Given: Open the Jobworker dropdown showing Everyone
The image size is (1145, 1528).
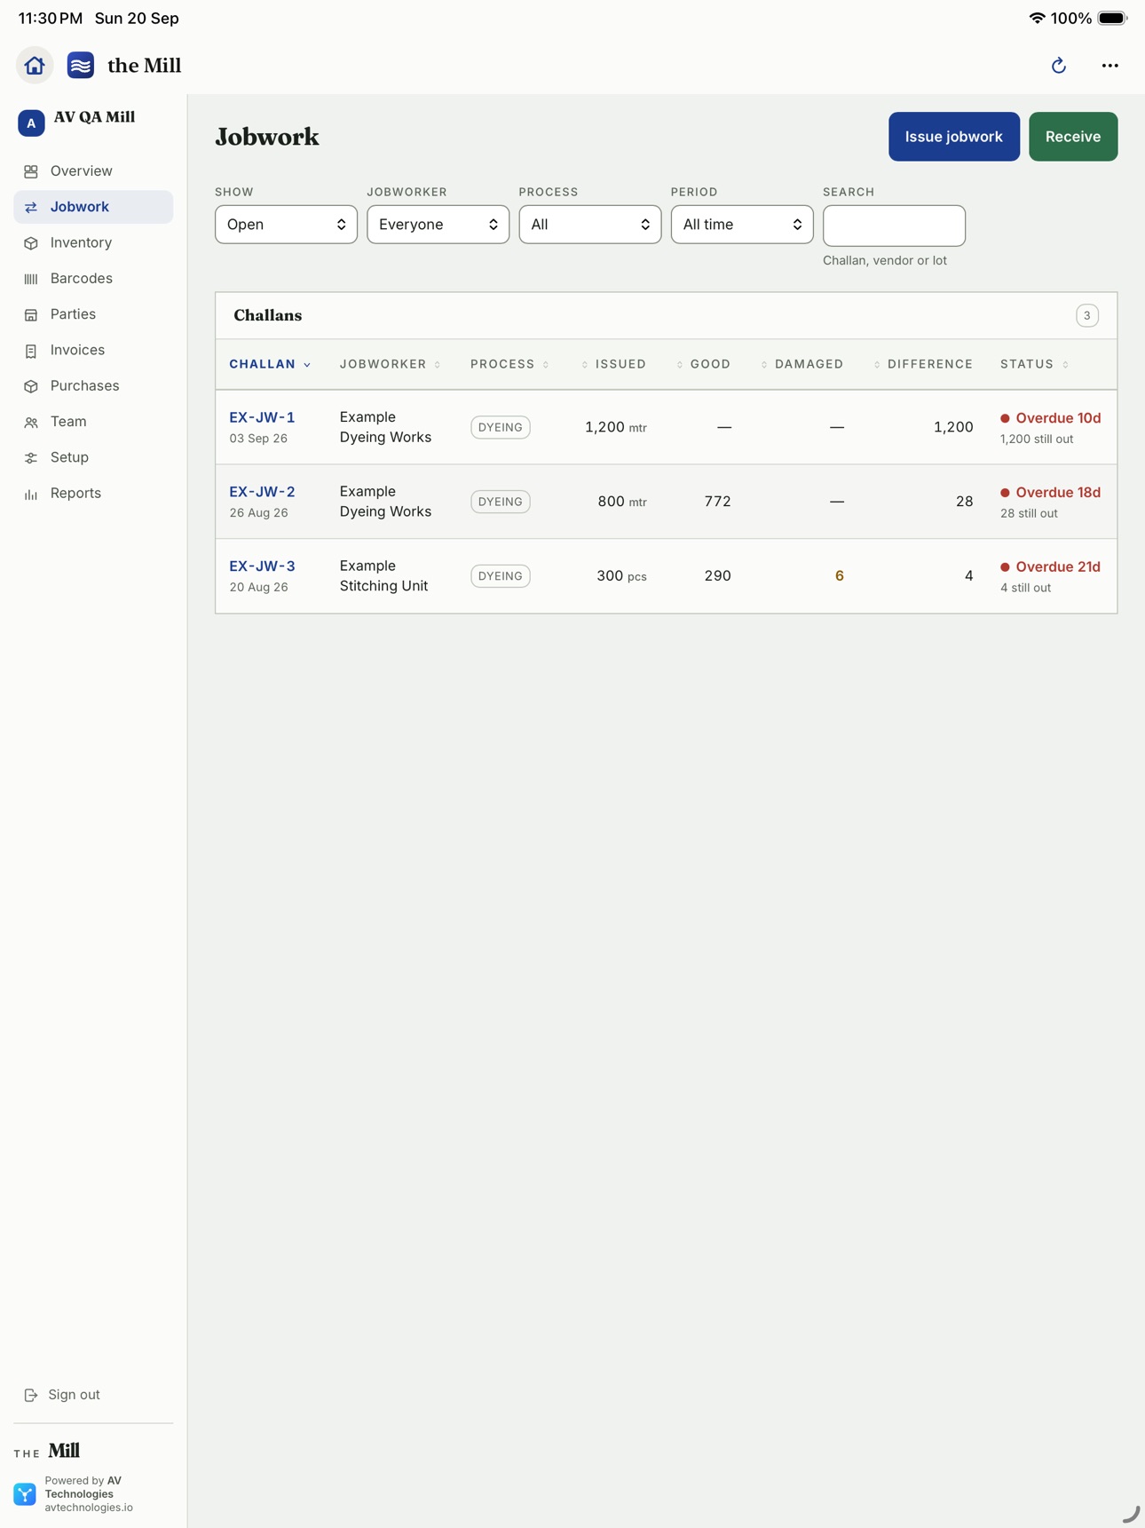Looking at the screenshot, I should (x=438, y=225).
